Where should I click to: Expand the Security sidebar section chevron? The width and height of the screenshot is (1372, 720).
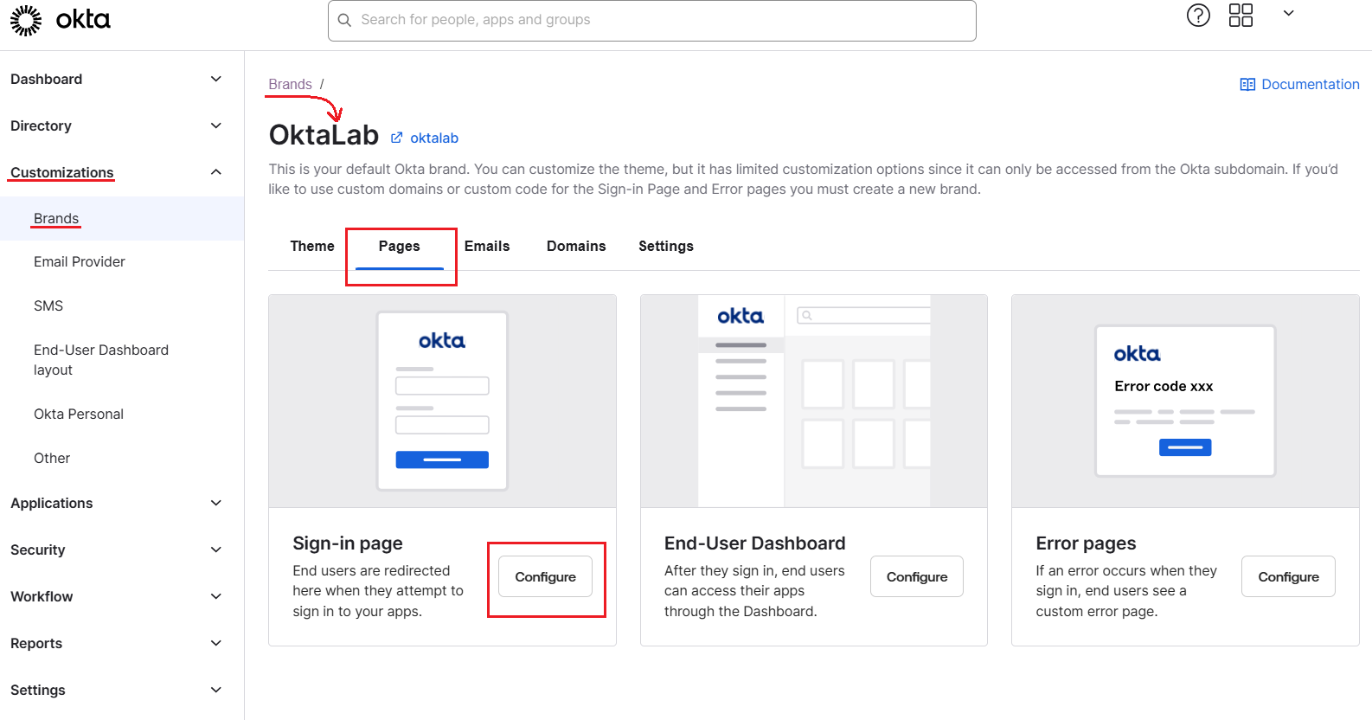[216, 550]
